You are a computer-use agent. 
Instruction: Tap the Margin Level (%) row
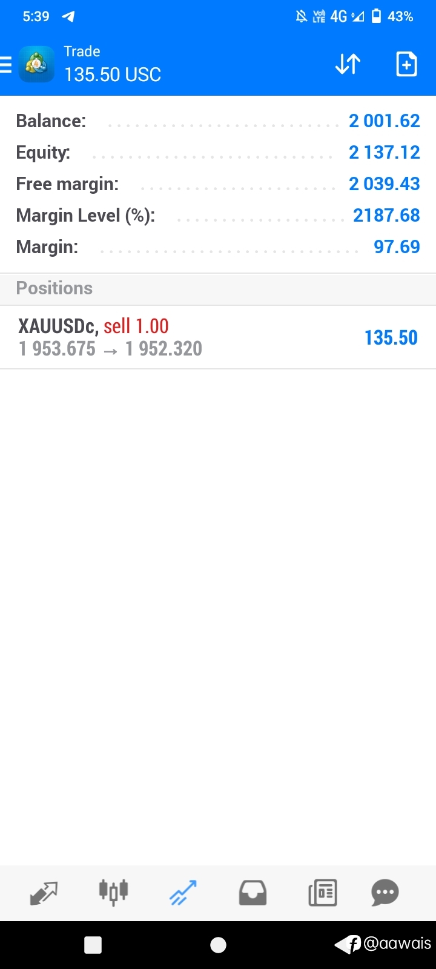pos(218,216)
